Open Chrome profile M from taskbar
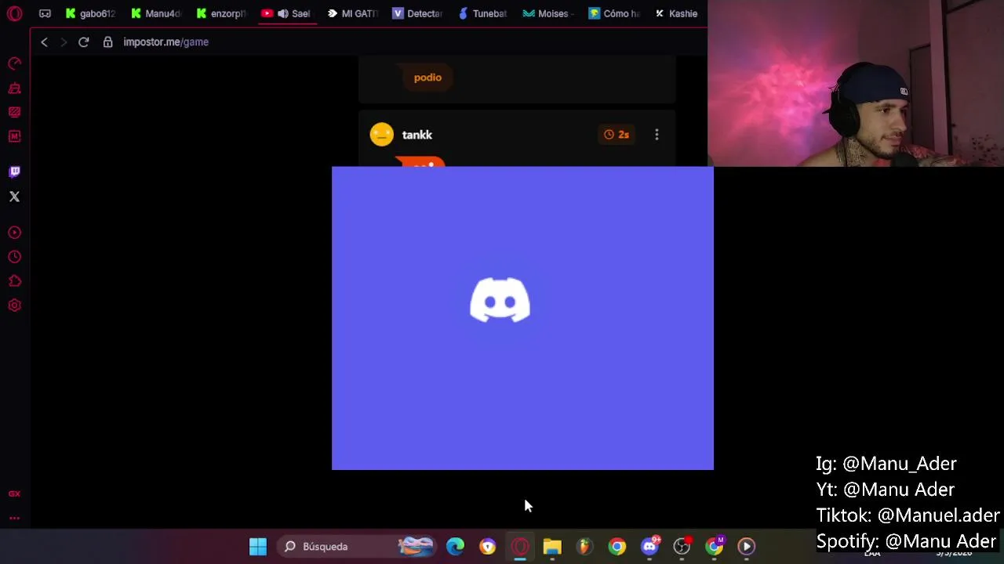This screenshot has height=564, width=1004. click(715, 546)
